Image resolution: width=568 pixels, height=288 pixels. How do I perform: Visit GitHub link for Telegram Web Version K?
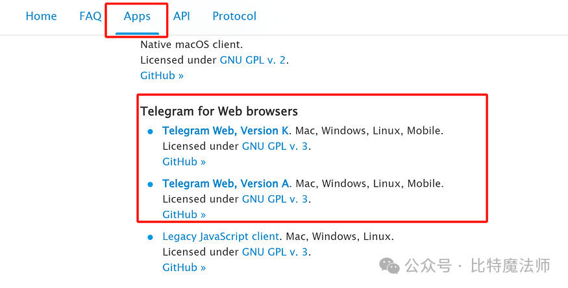pyautogui.click(x=184, y=162)
